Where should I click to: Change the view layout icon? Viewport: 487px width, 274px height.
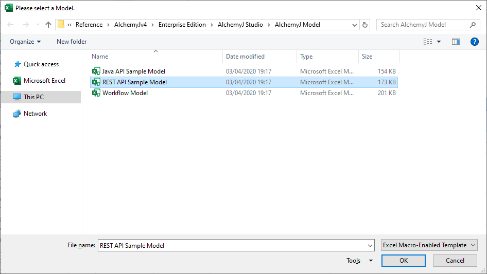pos(428,42)
